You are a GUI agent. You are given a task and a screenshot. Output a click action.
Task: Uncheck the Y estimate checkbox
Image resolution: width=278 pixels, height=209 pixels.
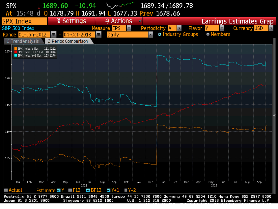(x=59, y=190)
